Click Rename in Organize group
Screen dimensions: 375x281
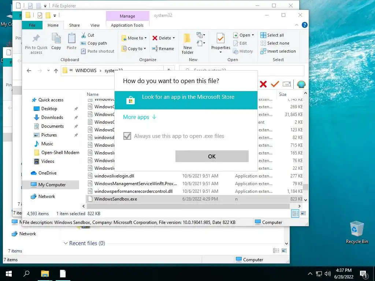163,49
